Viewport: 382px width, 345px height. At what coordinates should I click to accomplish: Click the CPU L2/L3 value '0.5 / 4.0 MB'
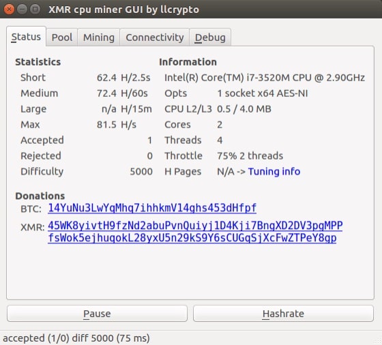coord(244,109)
